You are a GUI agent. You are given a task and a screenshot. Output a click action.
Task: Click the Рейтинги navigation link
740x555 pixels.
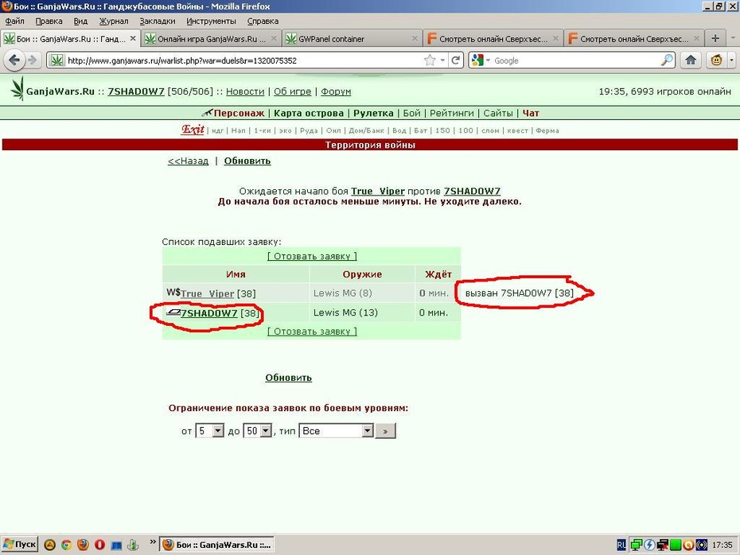tap(452, 113)
